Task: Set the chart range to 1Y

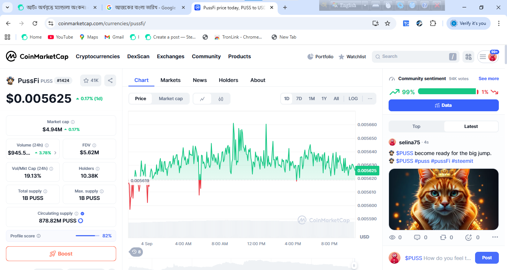Action: [x=324, y=99]
